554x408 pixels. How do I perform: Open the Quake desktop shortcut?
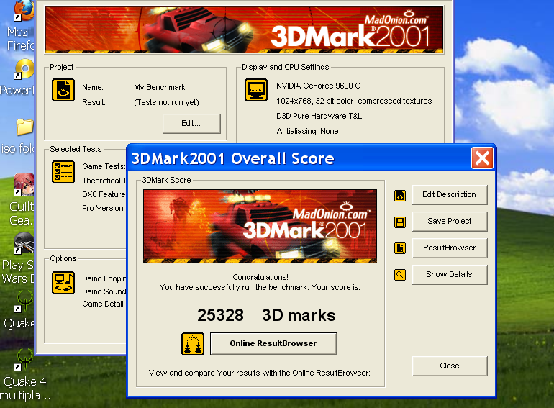(20, 310)
